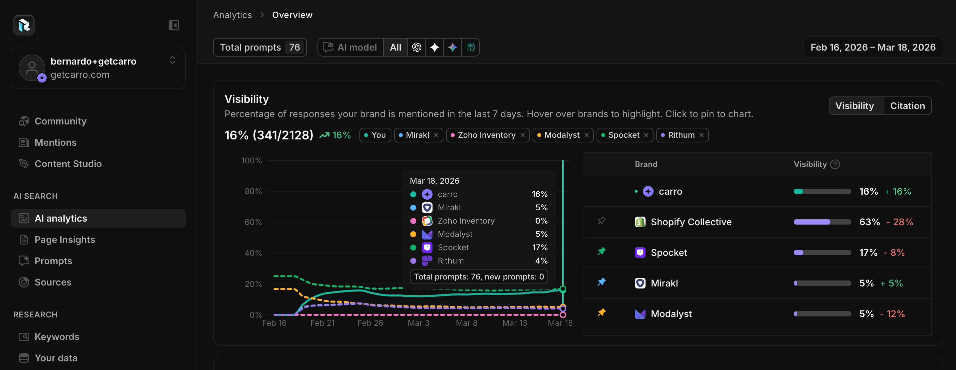Open the bernardo+getcarro account switcher

(x=98, y=68)
